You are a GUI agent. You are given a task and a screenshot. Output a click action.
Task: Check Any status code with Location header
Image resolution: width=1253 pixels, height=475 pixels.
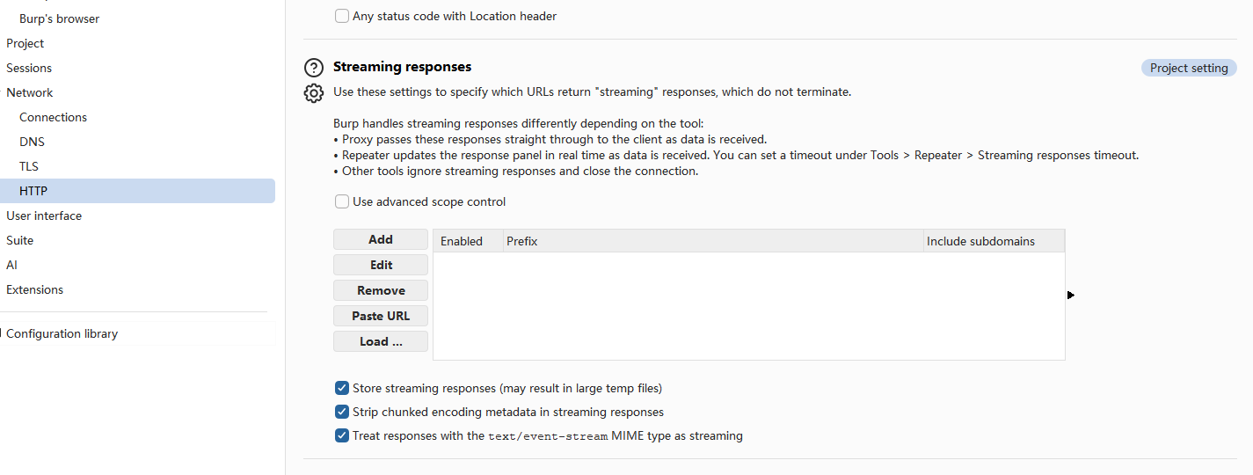(x=342, y=17)
